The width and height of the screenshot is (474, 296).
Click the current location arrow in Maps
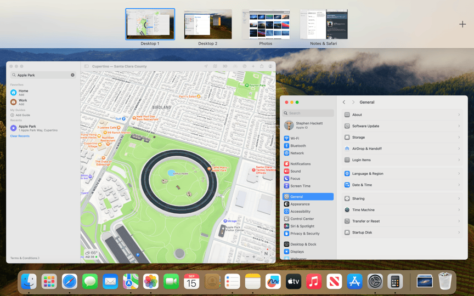tap(206, 66)
